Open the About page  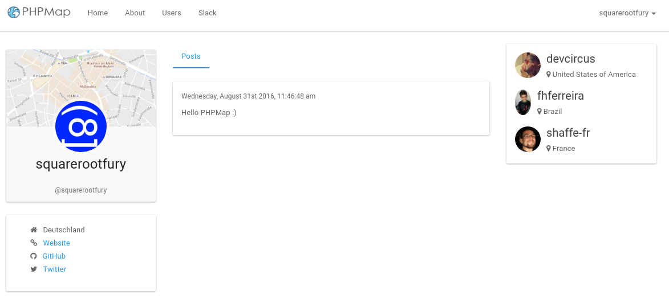[135, 13]
